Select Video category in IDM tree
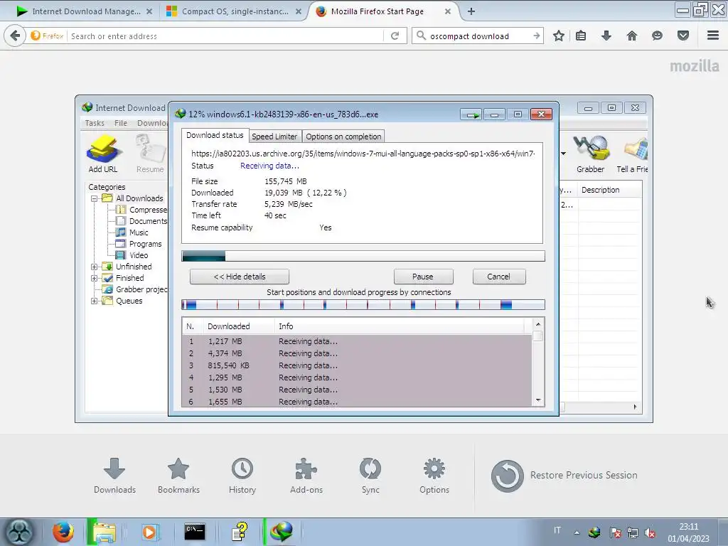This screenshot has width=728, height=546. click(132, 255)
